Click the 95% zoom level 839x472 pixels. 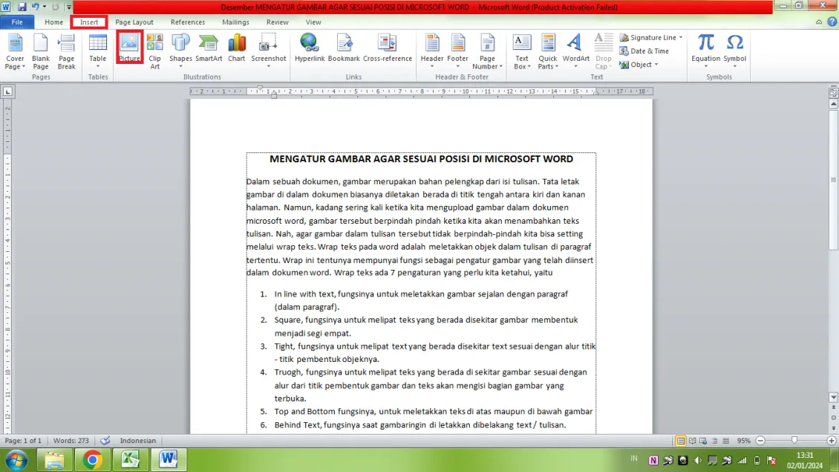point(743,441)
